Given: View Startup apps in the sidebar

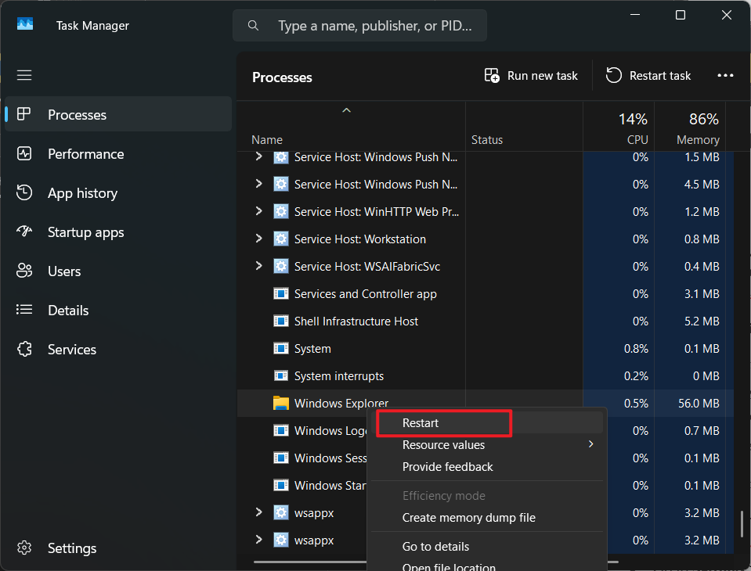Looking at the screenshot, I should tap(86, 232).
